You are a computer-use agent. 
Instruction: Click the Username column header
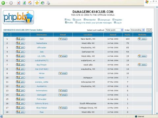pyautogui.click(x=41, y=35)
